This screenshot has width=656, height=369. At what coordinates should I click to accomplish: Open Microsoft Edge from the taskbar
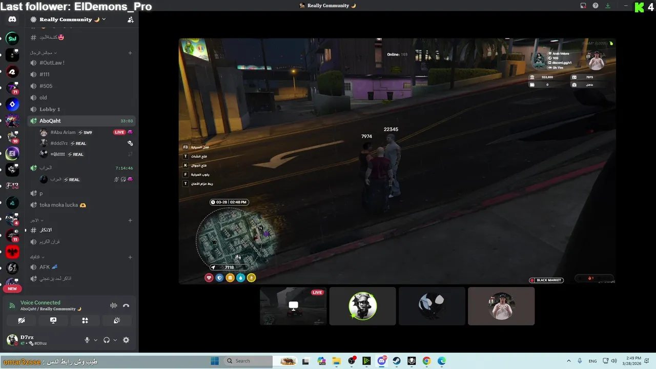pyautogui.click(x=441, y=361)
